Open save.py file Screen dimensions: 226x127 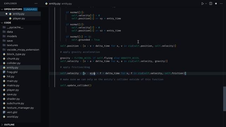pyautogui.click(x=12, y=94)
